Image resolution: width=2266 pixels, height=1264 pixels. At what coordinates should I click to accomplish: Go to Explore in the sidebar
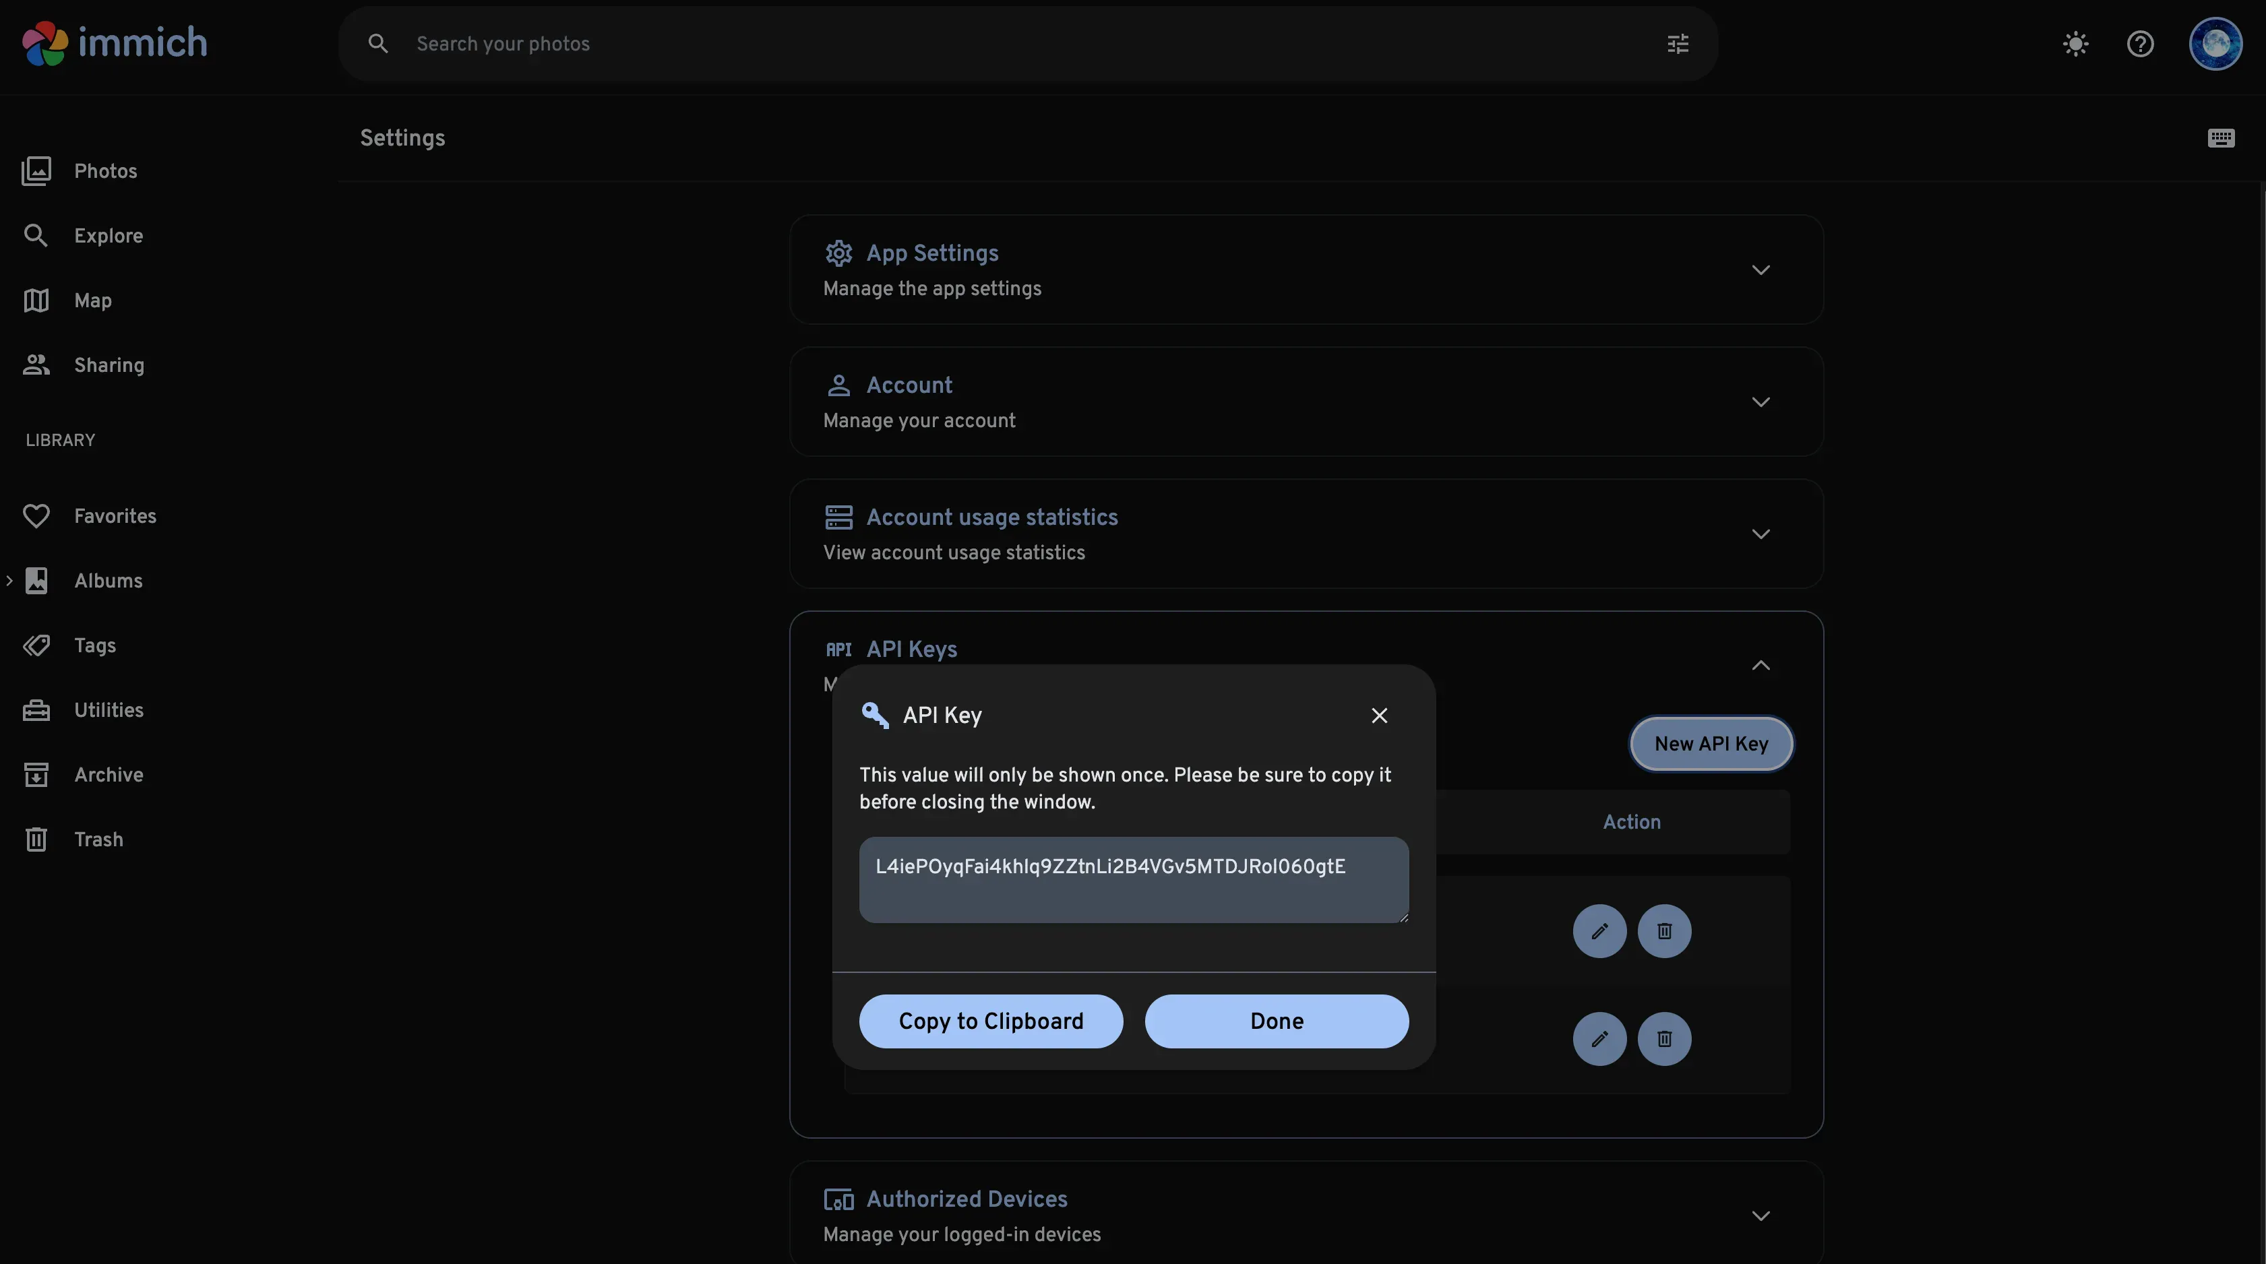coord(109,236)
